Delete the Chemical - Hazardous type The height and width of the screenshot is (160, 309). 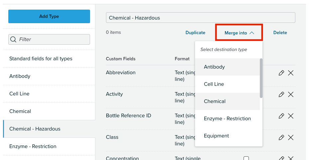280,32
